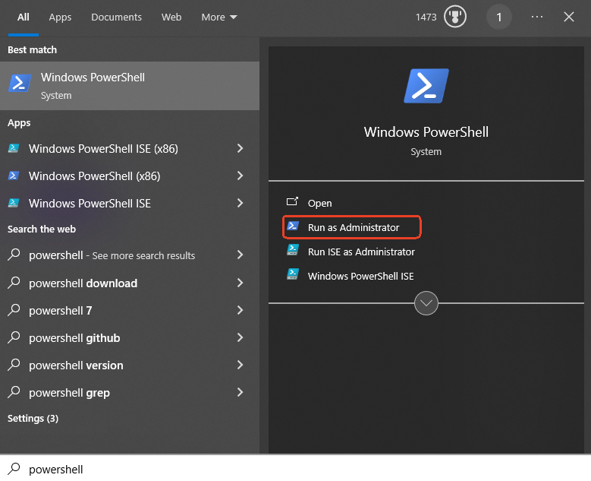Open Windows PowerShell ISE (x86) result
Viewport: 591px width, 481px height.
click(103, 149)
